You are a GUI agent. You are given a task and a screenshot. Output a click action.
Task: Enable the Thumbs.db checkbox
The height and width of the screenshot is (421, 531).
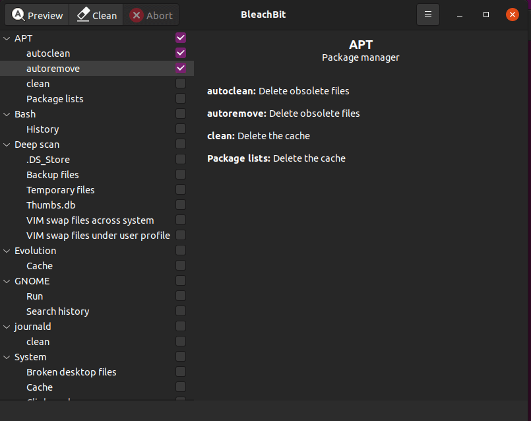tap(180, 205)
